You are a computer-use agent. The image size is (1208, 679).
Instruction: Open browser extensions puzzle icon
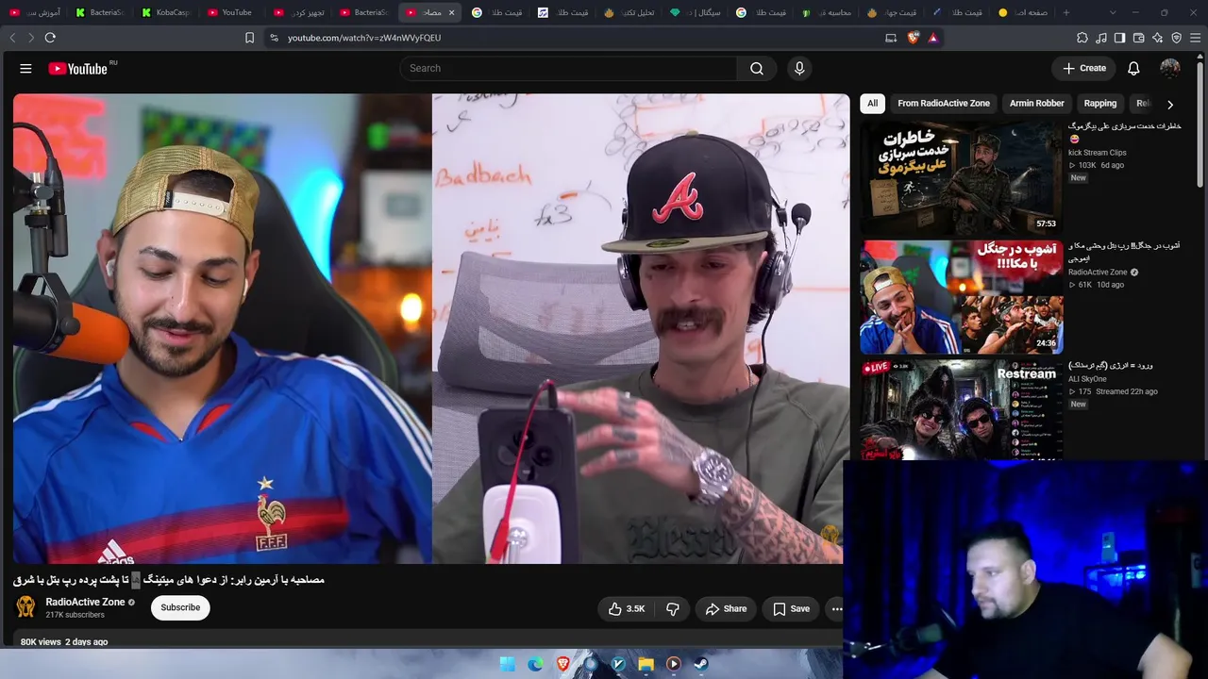click(x=1082, y=38)
